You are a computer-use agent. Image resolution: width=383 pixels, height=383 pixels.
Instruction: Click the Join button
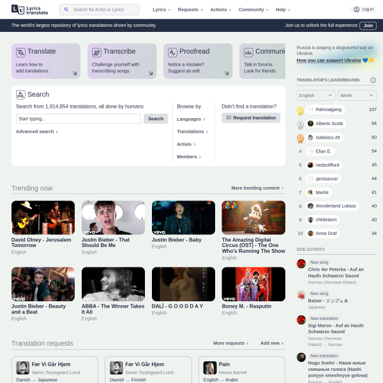[x=368, y=26]
